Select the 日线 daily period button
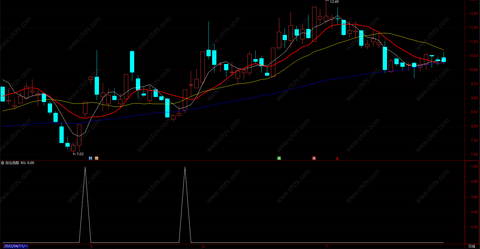The image size is (480, 249). [x=472, y=246]
